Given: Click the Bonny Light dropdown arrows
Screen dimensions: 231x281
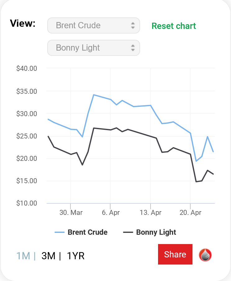Looking at the screenshot, I should tap(133, 48).
